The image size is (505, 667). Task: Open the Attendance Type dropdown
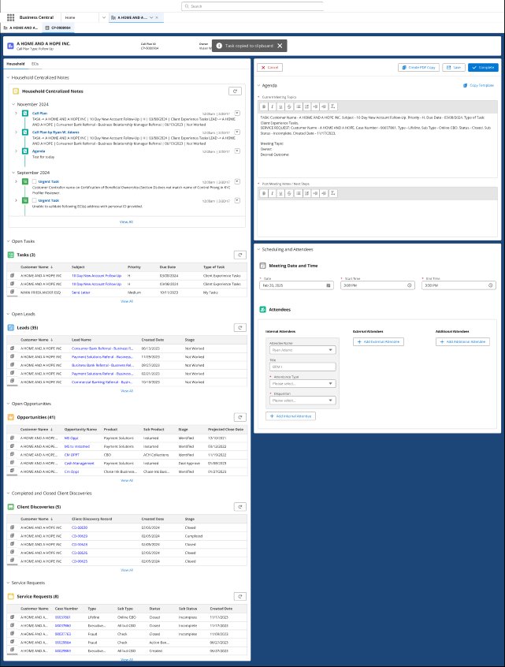point(303,384)
